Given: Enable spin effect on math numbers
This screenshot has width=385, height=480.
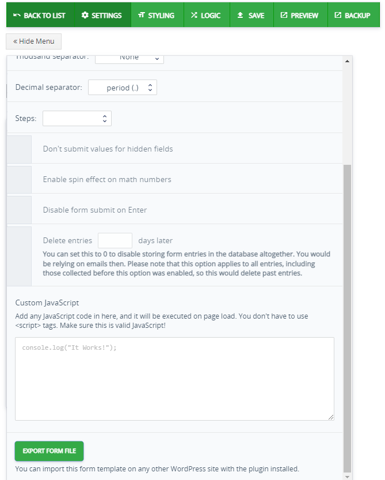Looking at the screenshot, I should pyautogui.click(x=19, y=180).
